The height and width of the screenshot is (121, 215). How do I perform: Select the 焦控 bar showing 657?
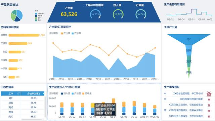pyautogui.click(x=15, y=52)
